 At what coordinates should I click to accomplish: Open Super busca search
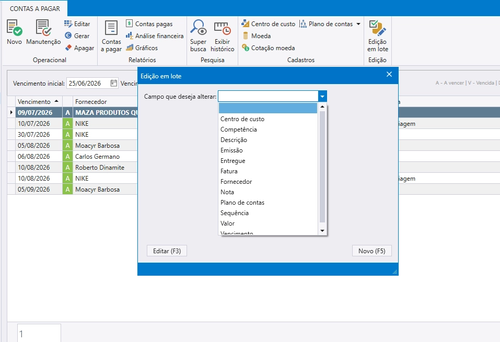click(x=198, y=28)
